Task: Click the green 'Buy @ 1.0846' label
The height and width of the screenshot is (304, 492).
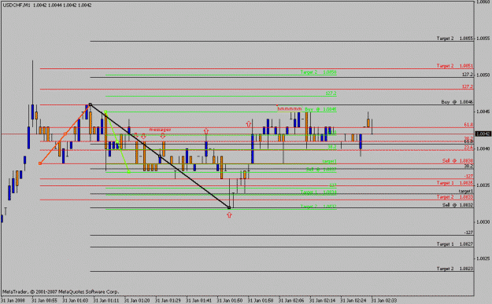Action: pos(320,109)
